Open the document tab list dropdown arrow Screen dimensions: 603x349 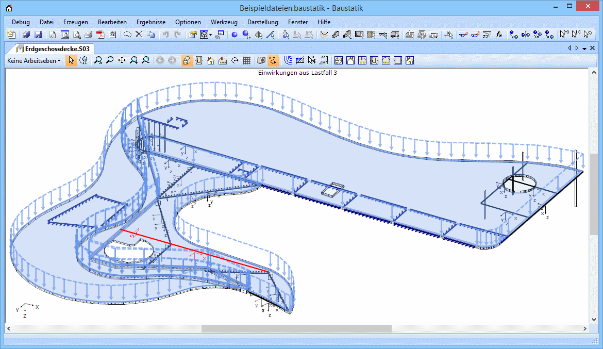584,48
